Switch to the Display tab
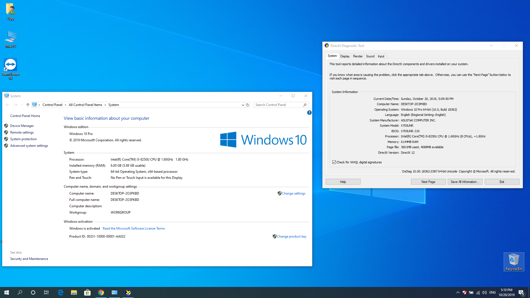Image resolution: width=530 pixels, height=298 pixels. pyautogui.click(x=345, y=56)
